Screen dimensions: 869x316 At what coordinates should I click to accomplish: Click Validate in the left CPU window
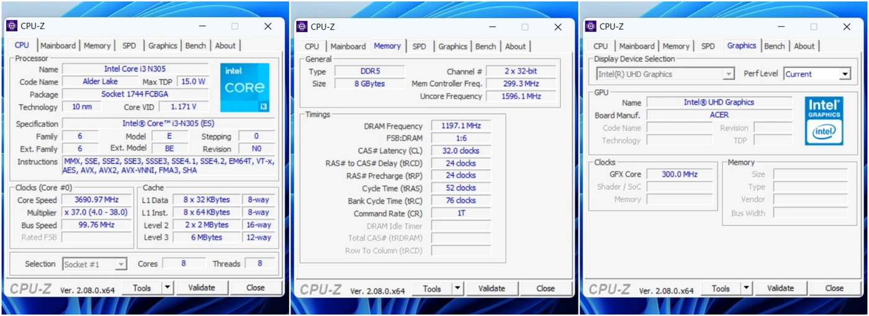(x=202, y=287)
